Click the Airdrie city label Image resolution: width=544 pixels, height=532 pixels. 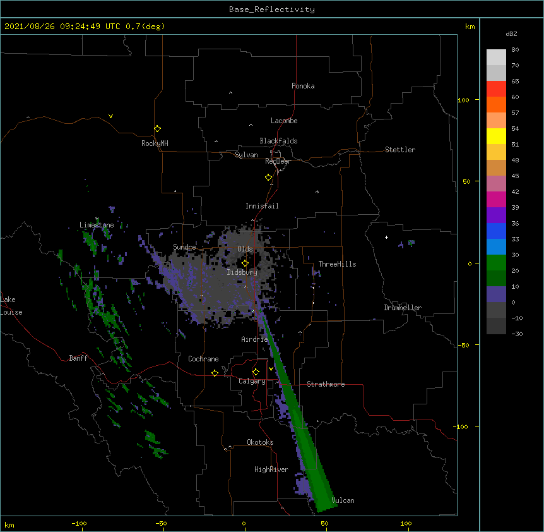click(254, 339)
